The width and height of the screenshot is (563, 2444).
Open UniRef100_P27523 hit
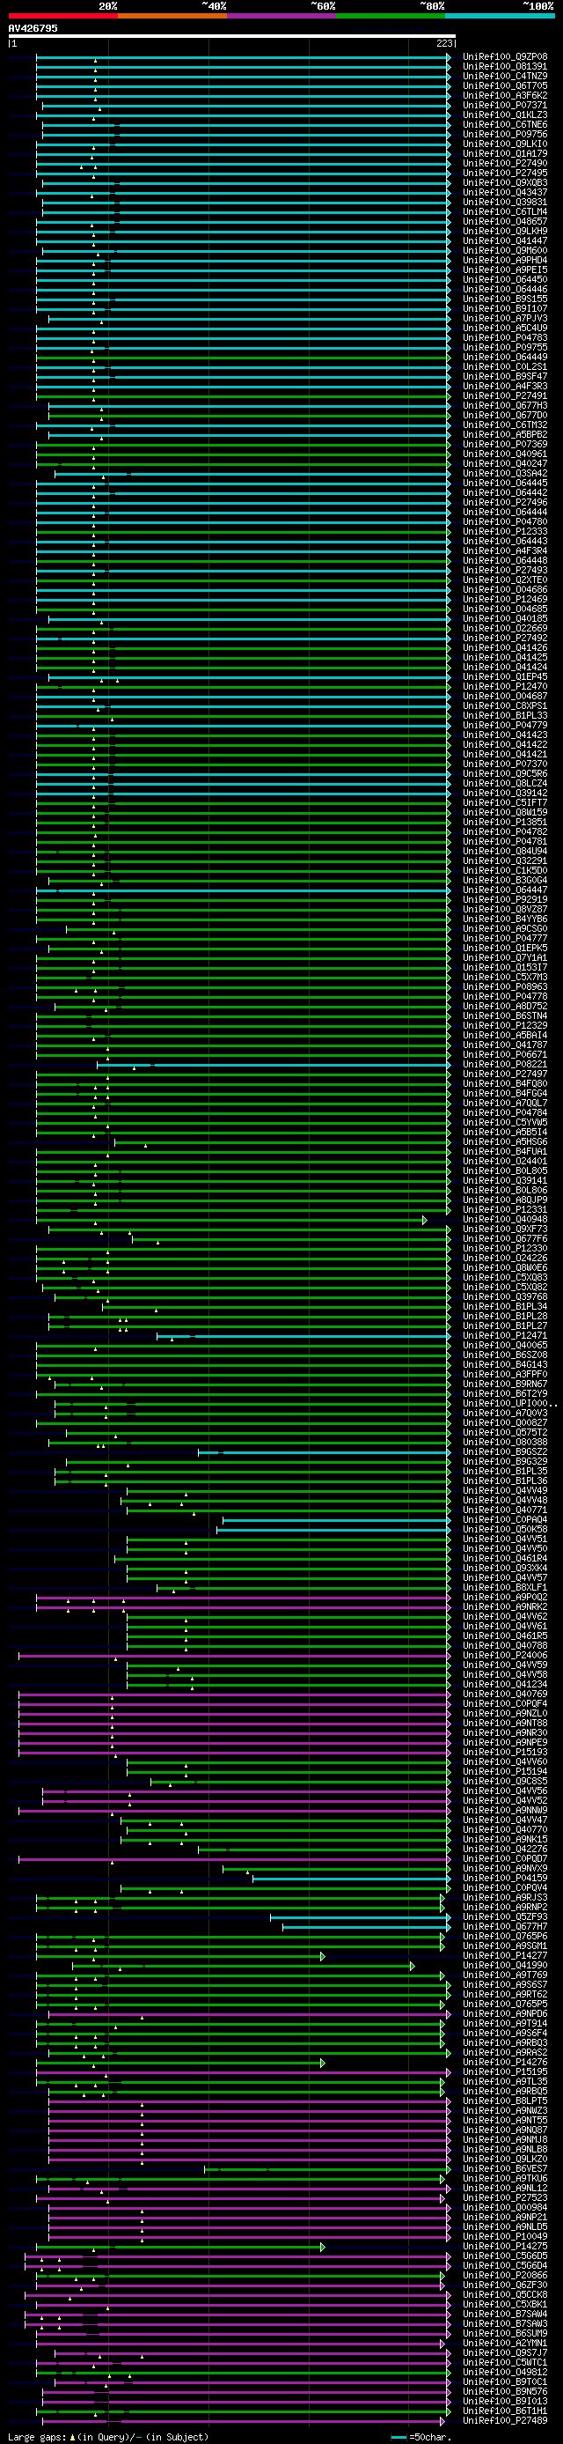[505, 2197]
